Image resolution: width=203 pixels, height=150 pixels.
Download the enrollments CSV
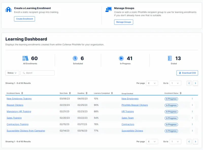(187, 73)
